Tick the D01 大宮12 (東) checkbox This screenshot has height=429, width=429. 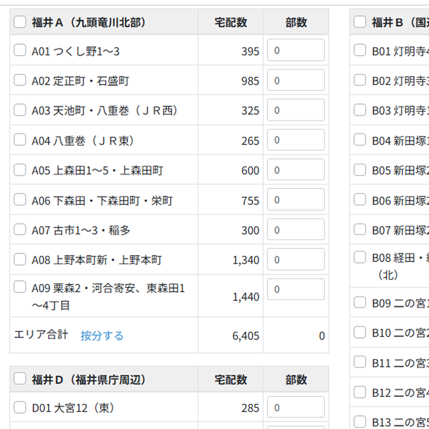(x=20, y=407)
